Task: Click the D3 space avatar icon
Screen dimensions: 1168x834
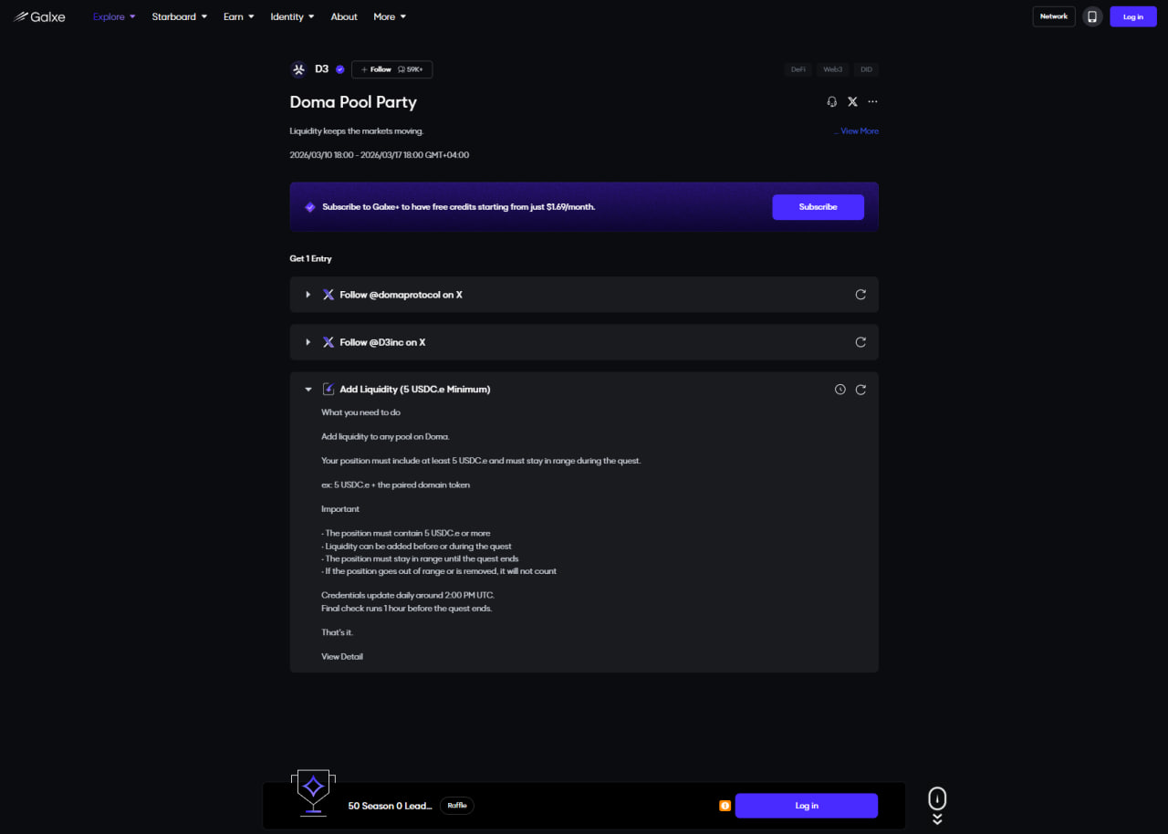Action: [x=298, y=69]
